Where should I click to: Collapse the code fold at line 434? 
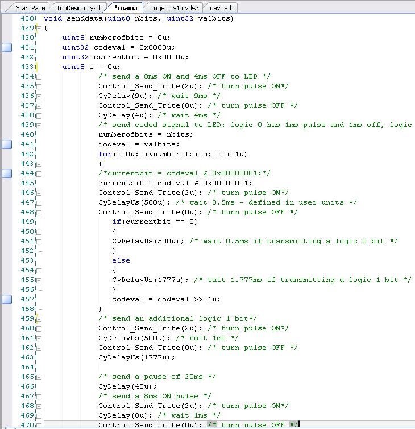point(39,76)
